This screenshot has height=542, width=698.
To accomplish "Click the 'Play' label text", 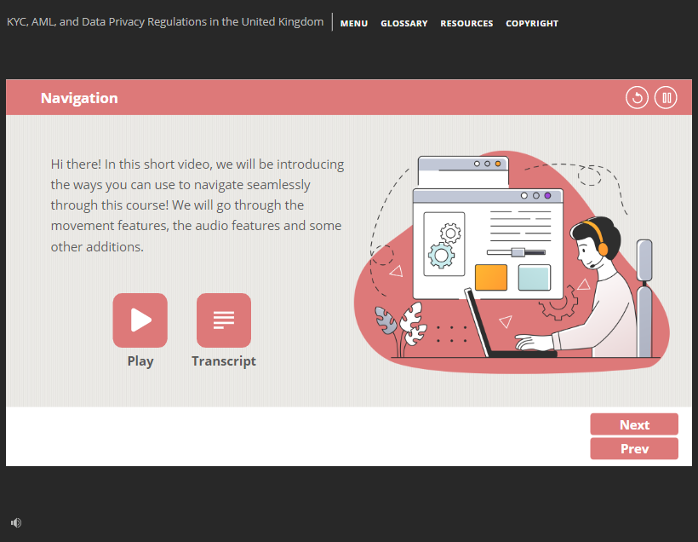I will coord(140,361).
